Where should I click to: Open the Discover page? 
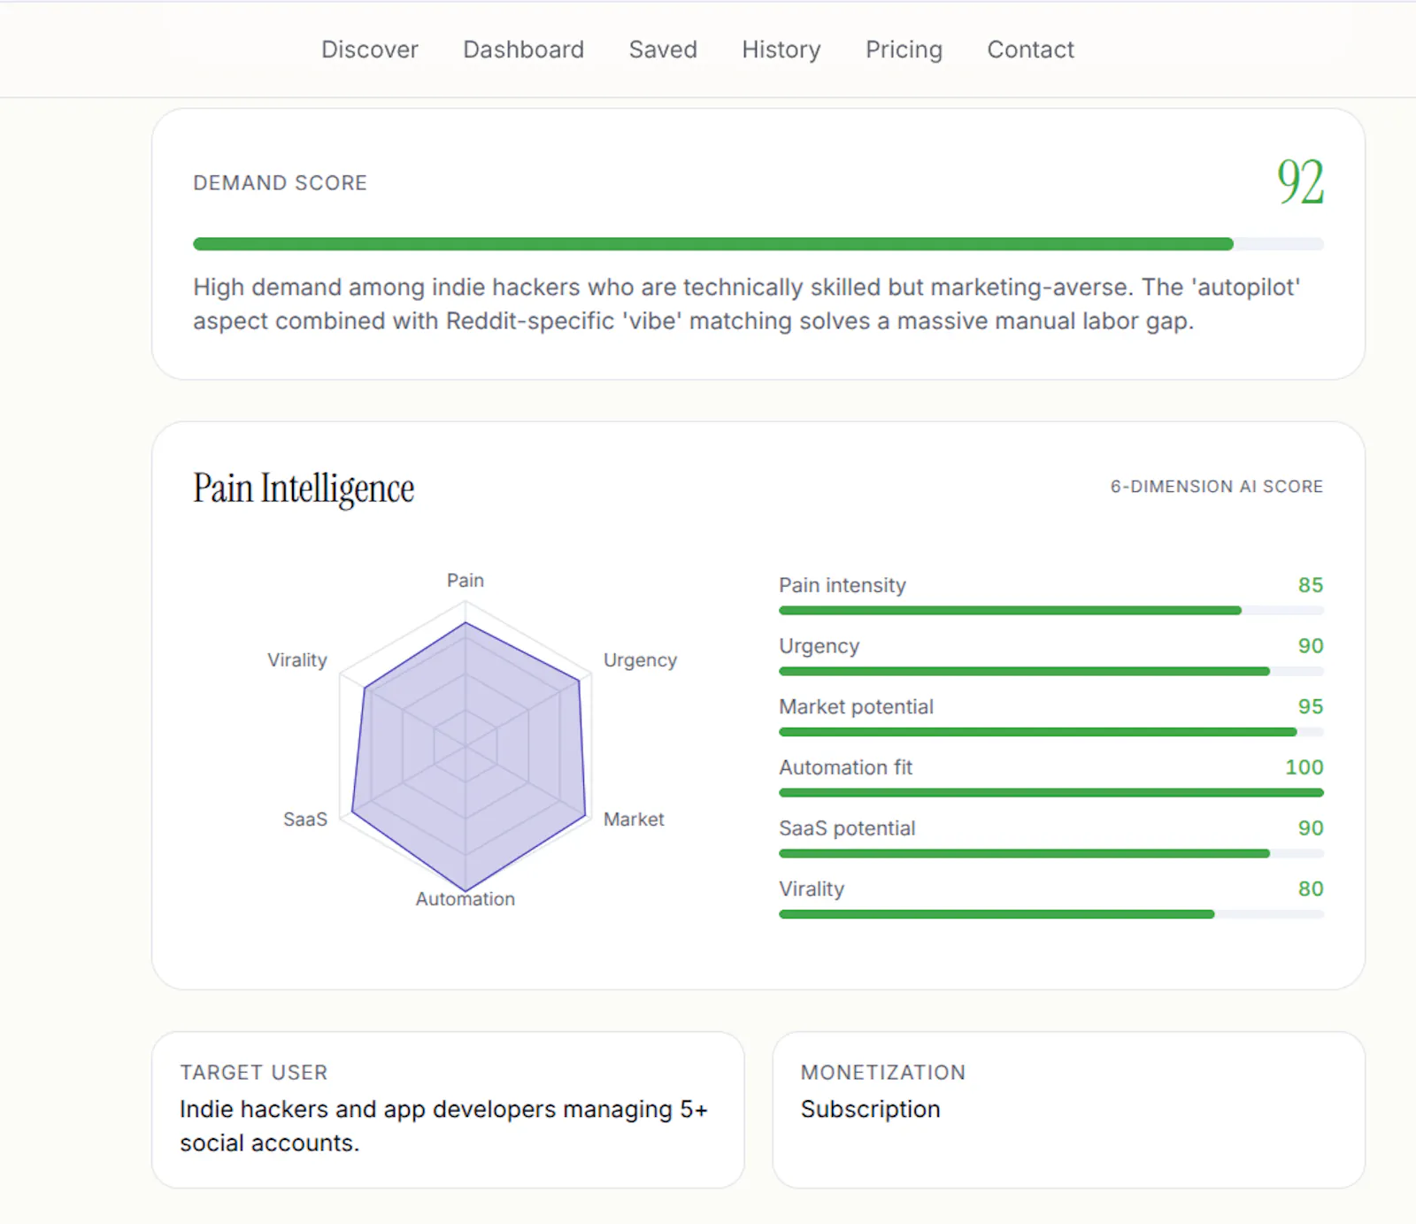[x=369, y=50]
